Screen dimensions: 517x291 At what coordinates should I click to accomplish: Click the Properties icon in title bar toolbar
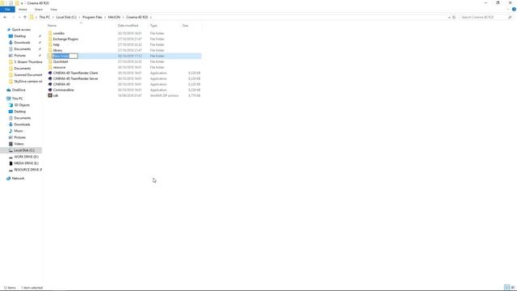tap(11, 3)
